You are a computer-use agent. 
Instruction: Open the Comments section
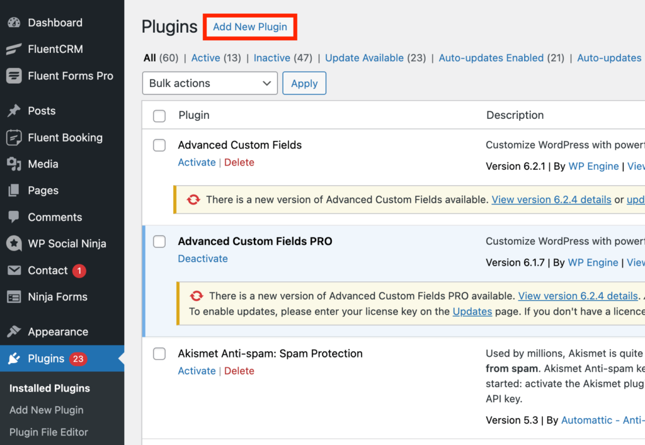pos(55,217)
